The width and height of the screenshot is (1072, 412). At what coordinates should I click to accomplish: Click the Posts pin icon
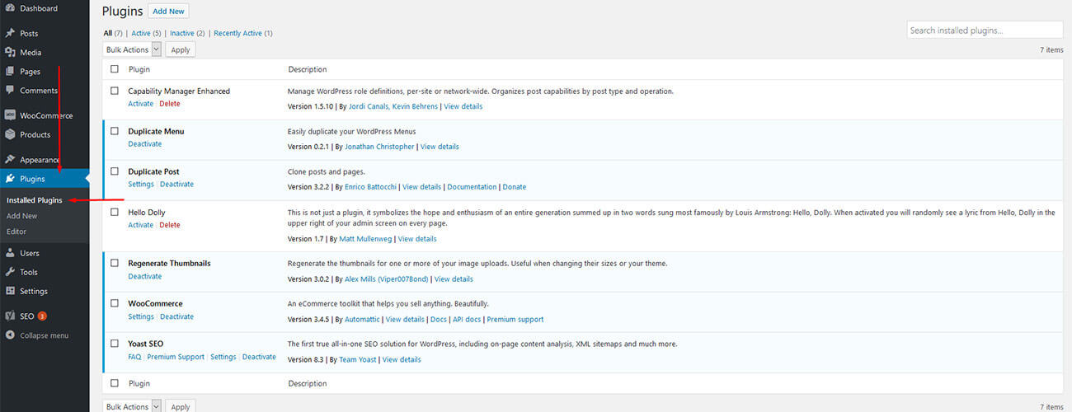click(10, 34)
